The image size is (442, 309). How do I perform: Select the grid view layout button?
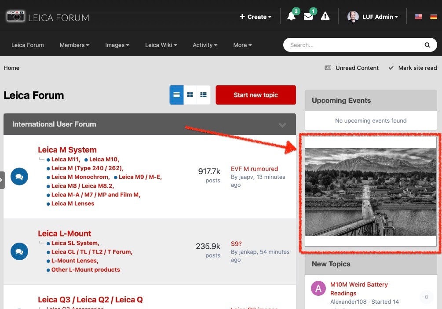point(190,95)
